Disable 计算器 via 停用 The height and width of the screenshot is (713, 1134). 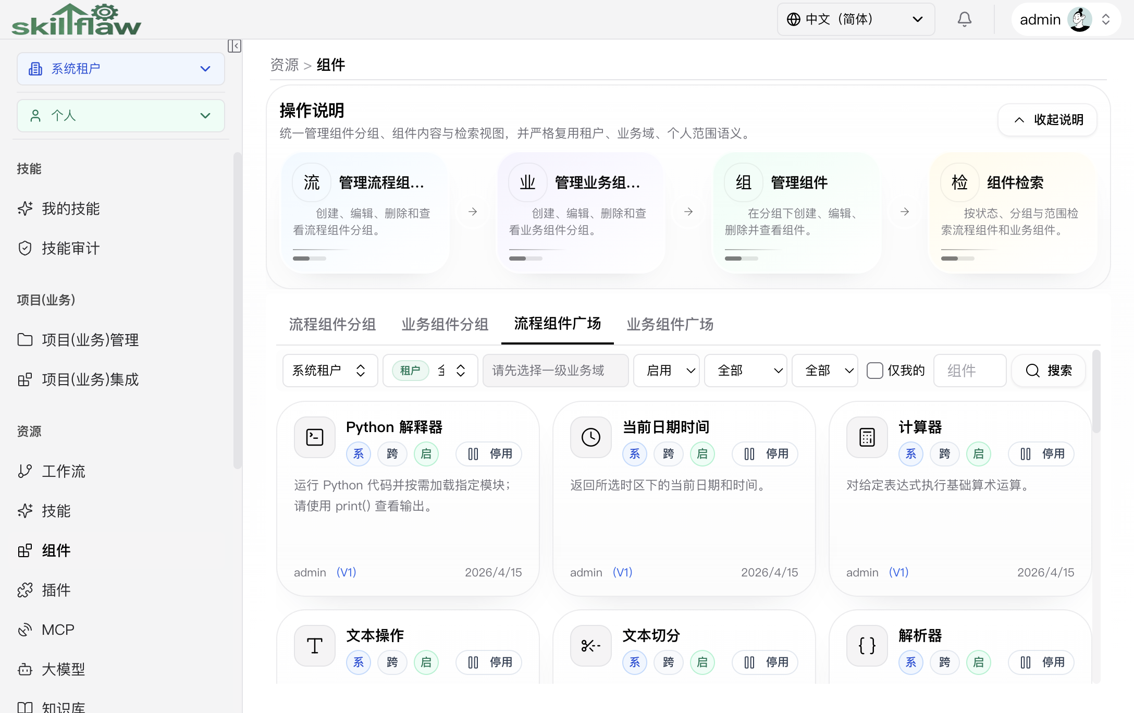click(x=1041, y=454)
